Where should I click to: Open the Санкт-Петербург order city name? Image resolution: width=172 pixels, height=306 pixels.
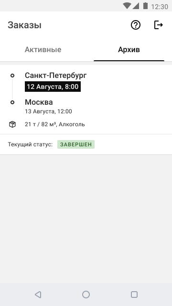(56, 76)
